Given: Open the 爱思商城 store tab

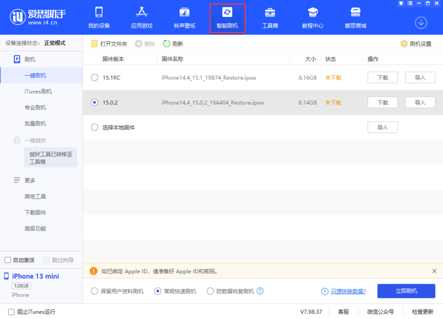Looking at the screenshot, I should (356, 18).
